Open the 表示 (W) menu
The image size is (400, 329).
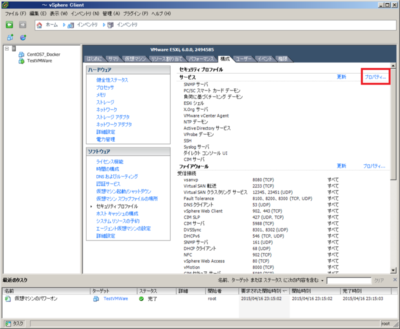pos(58,13)
